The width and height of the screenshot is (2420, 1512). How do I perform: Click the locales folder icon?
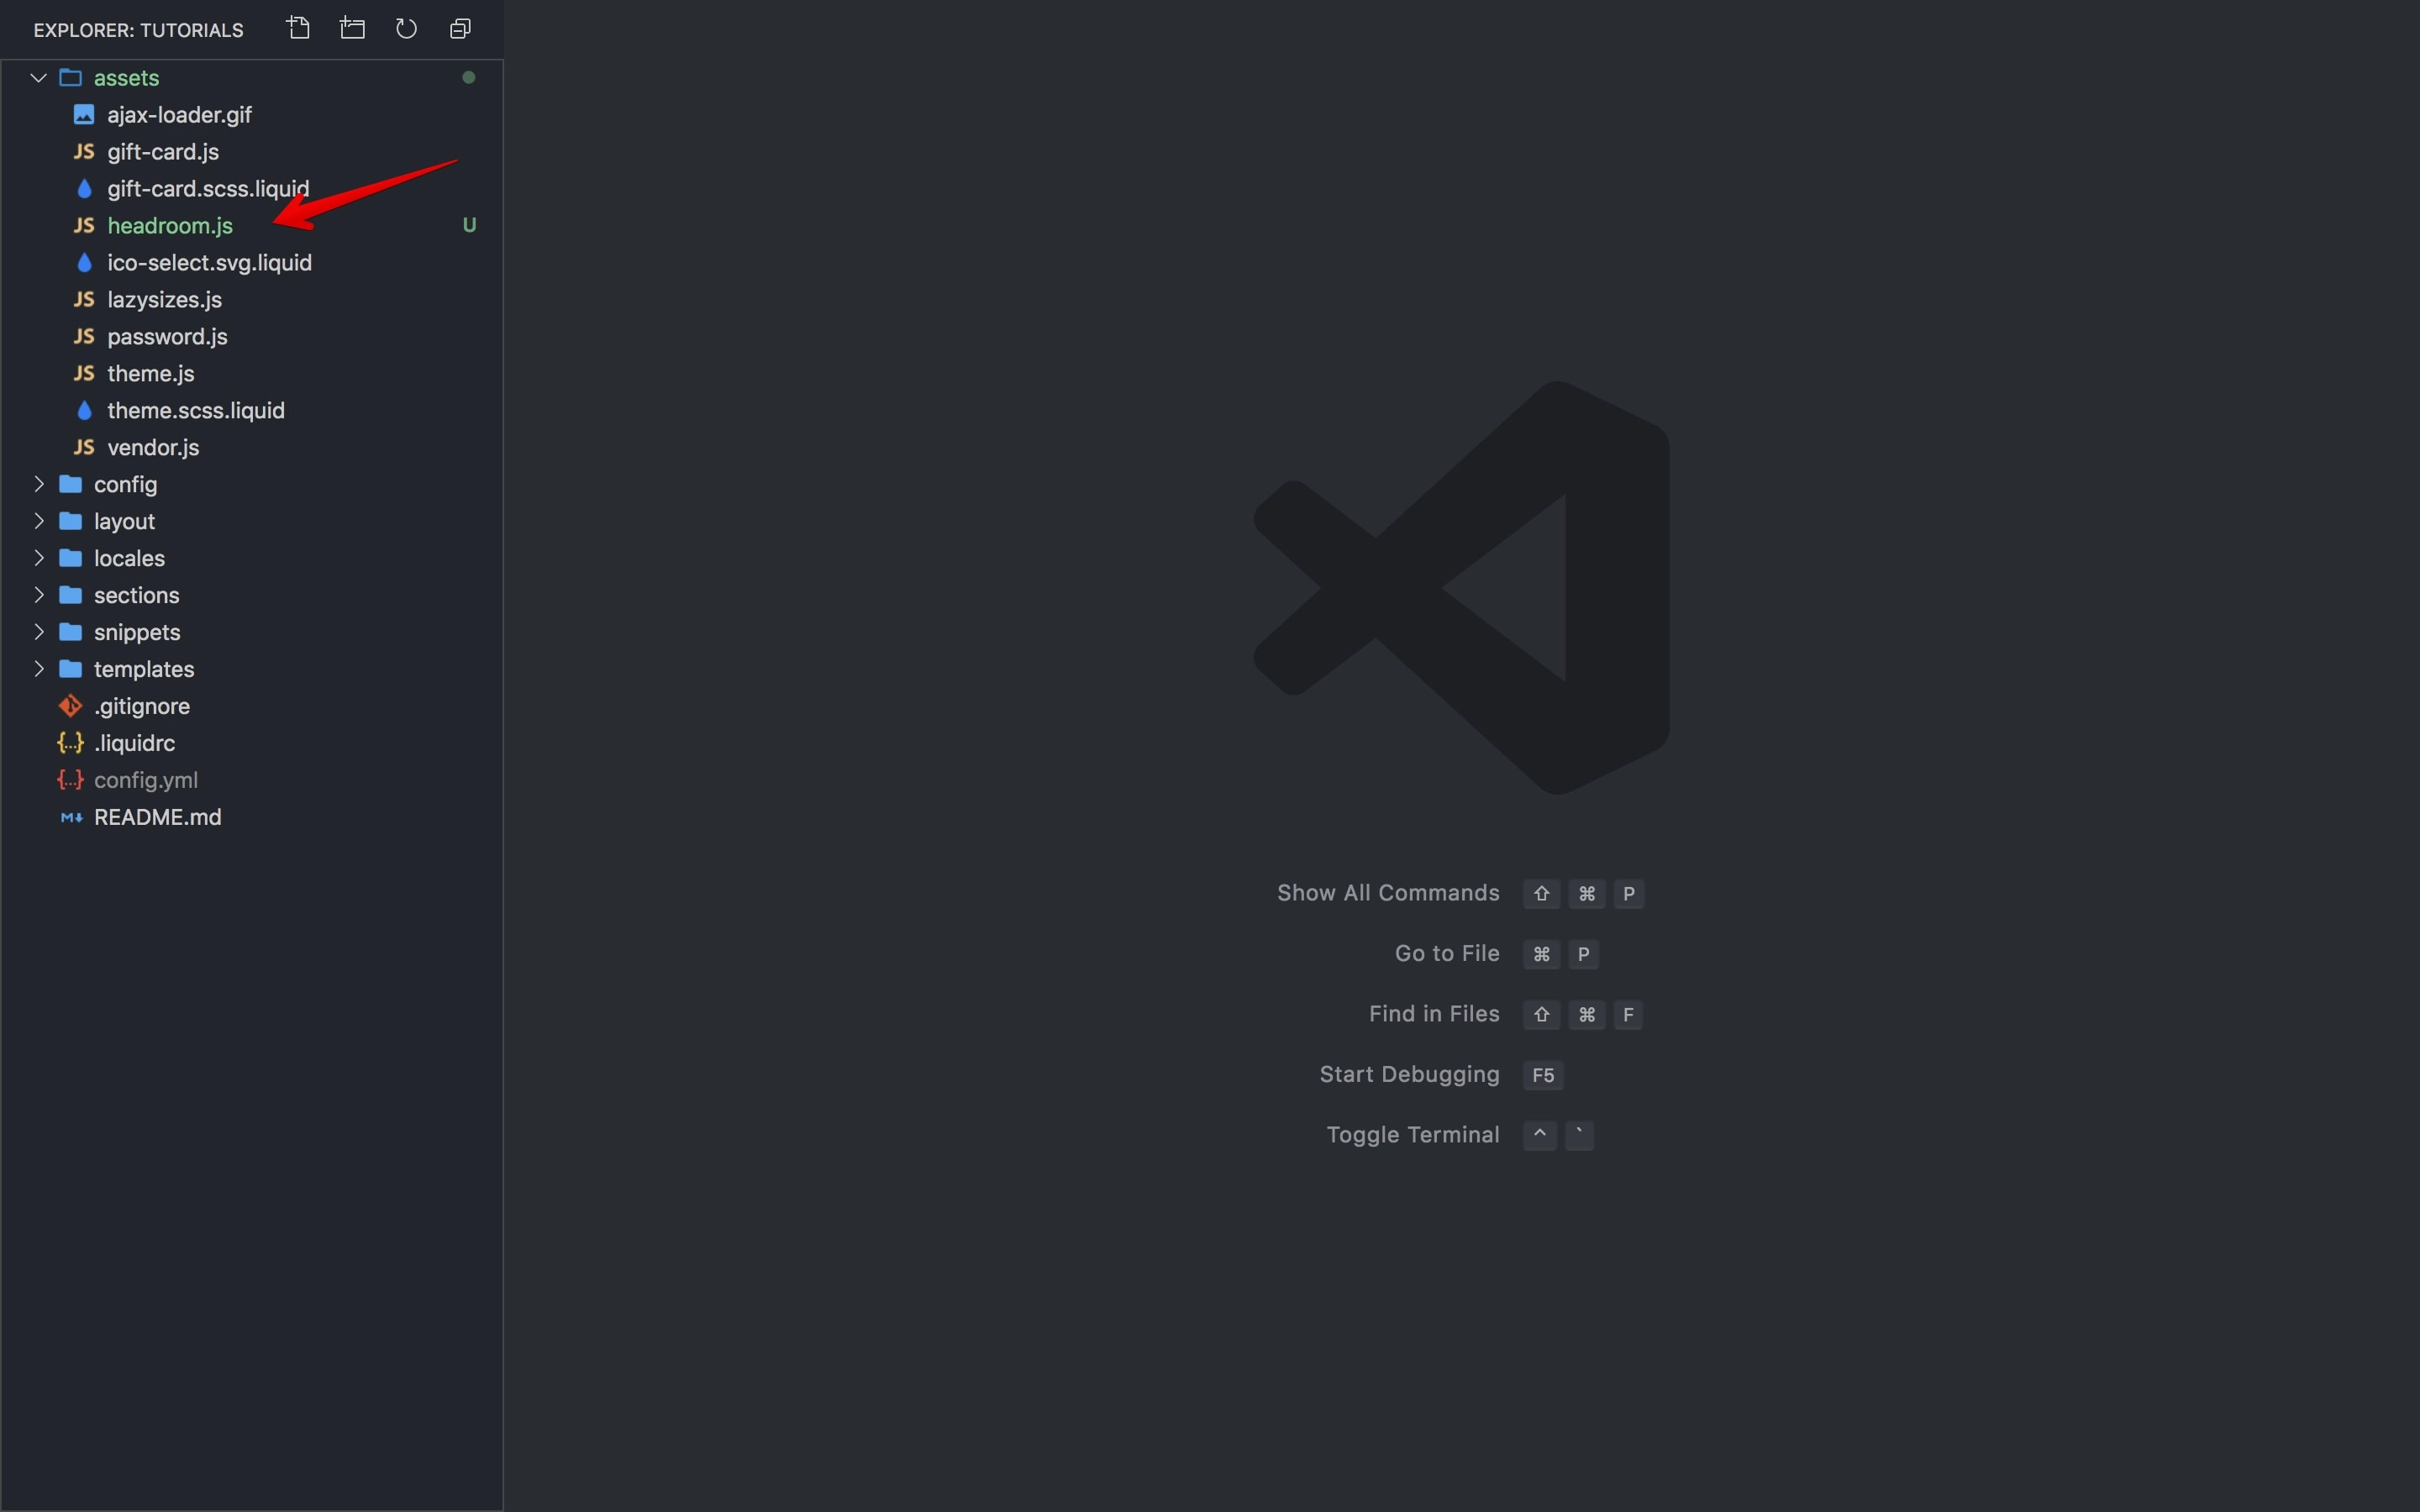tap(70, 558)
